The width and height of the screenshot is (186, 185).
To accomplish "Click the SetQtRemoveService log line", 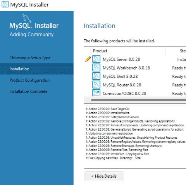I will pyautogui.click(x=112, y=117).
